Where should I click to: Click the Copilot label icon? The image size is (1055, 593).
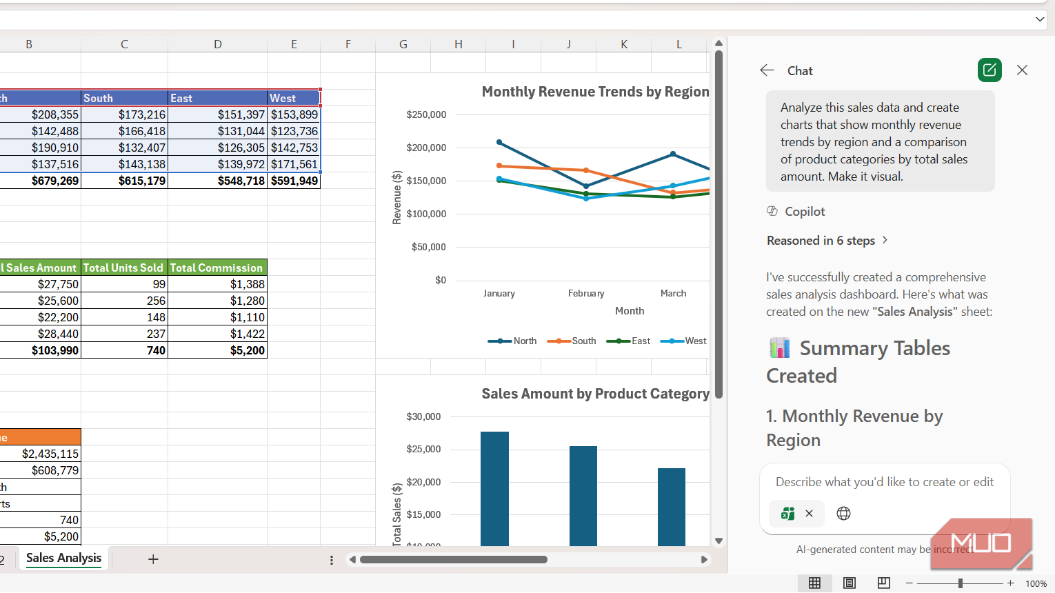(x=772, y=211)
